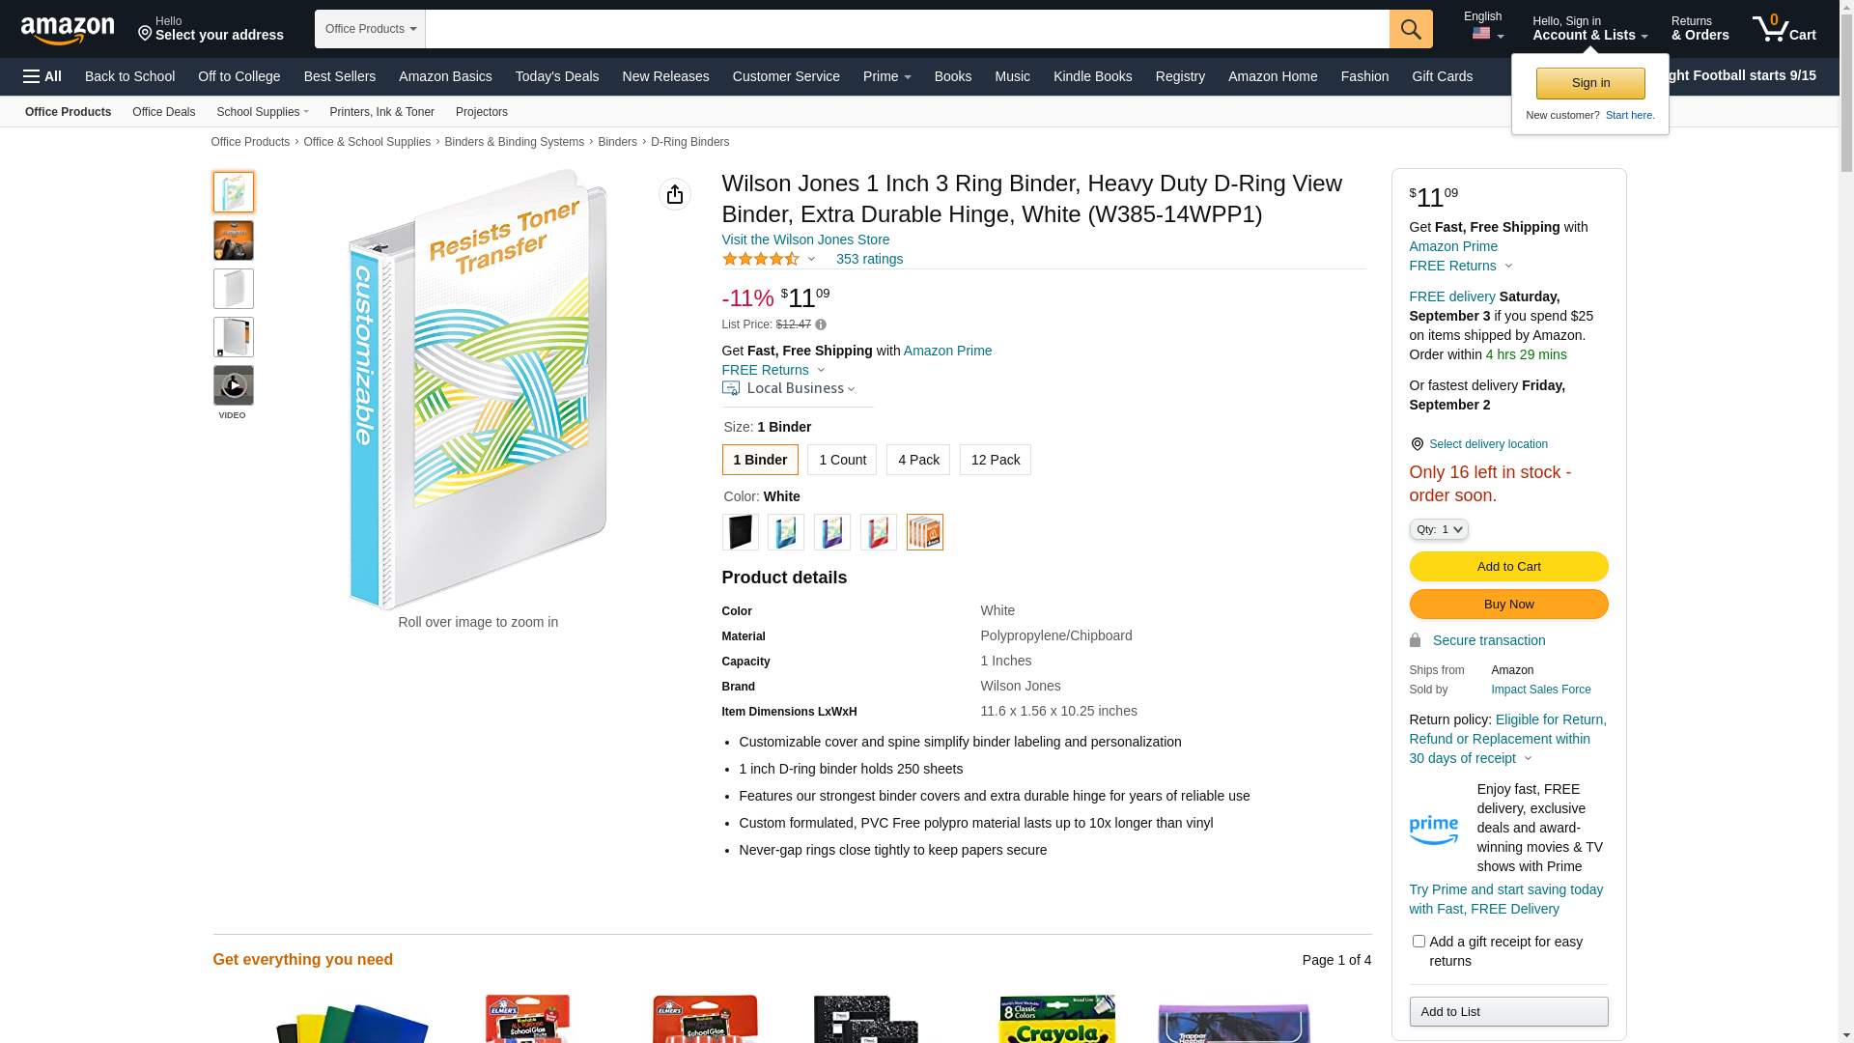1854x1043 pixels.
Task: Click the Add to Cart button
Action: point(1508,566)
